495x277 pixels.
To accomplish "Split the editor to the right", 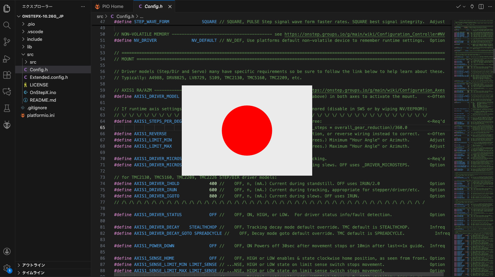I will click(481, 7).
